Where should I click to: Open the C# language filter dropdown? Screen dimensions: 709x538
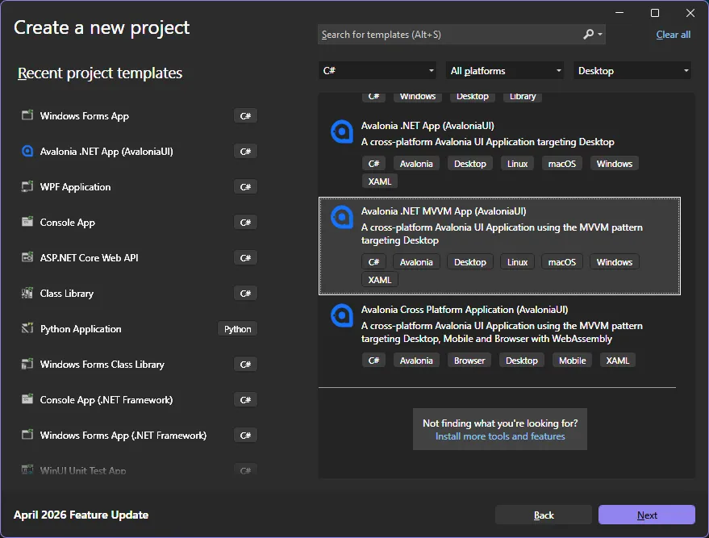377,70
